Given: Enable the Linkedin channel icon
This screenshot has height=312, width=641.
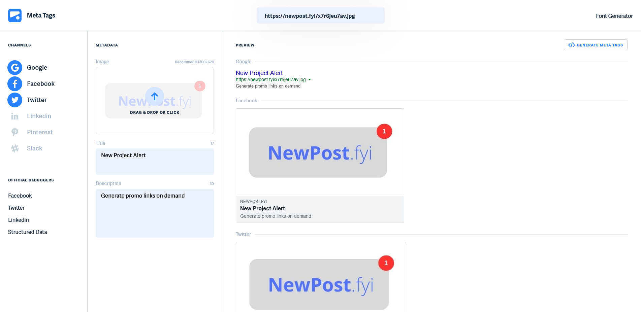Looking at the screenshot, I should coord(15,116).
